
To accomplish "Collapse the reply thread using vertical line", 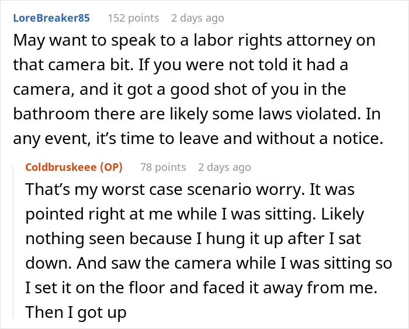I will [x=13, y=242].
